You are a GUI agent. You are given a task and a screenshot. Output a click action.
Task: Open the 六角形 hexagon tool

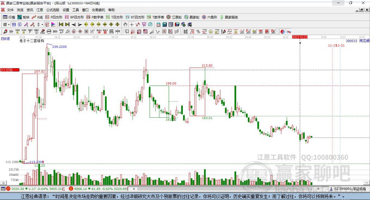pos(210,17)
